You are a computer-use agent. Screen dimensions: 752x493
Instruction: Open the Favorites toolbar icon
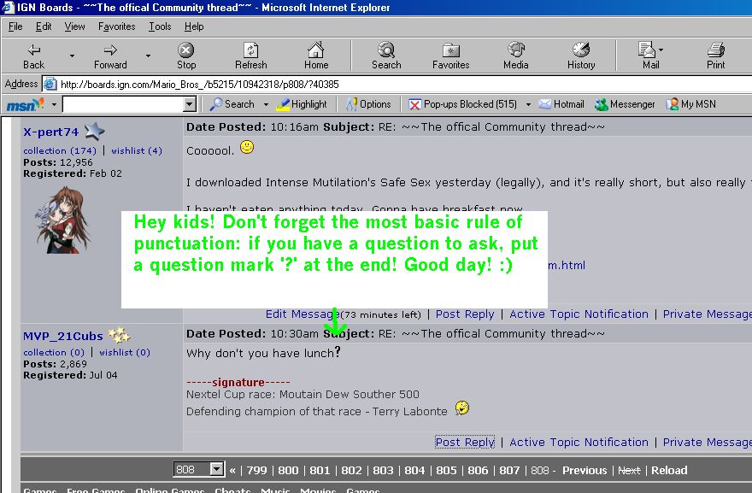[x=450, y=51]
